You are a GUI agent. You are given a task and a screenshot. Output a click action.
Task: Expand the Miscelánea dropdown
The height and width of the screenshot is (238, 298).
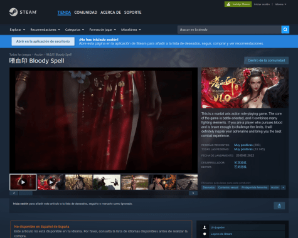[131, 29]
